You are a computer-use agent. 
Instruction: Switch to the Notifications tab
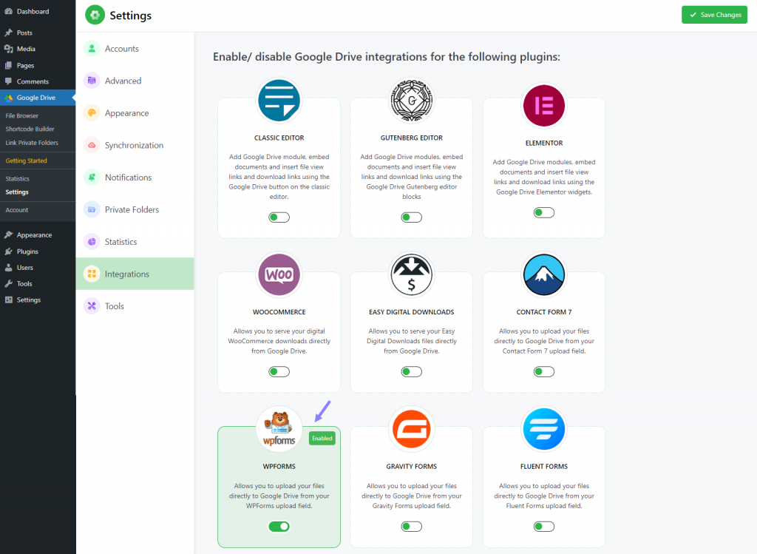(135, 178)
